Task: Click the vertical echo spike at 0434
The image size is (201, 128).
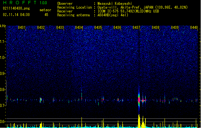Action: pyautogui.click(x=82, y=94)
